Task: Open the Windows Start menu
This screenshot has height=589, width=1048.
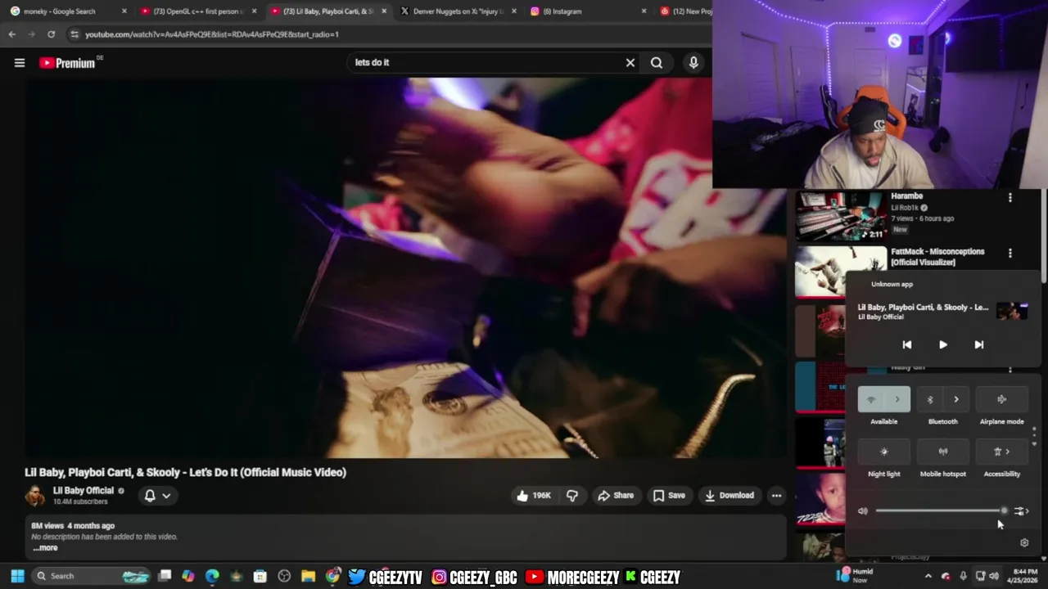Action: coord(17,576)
